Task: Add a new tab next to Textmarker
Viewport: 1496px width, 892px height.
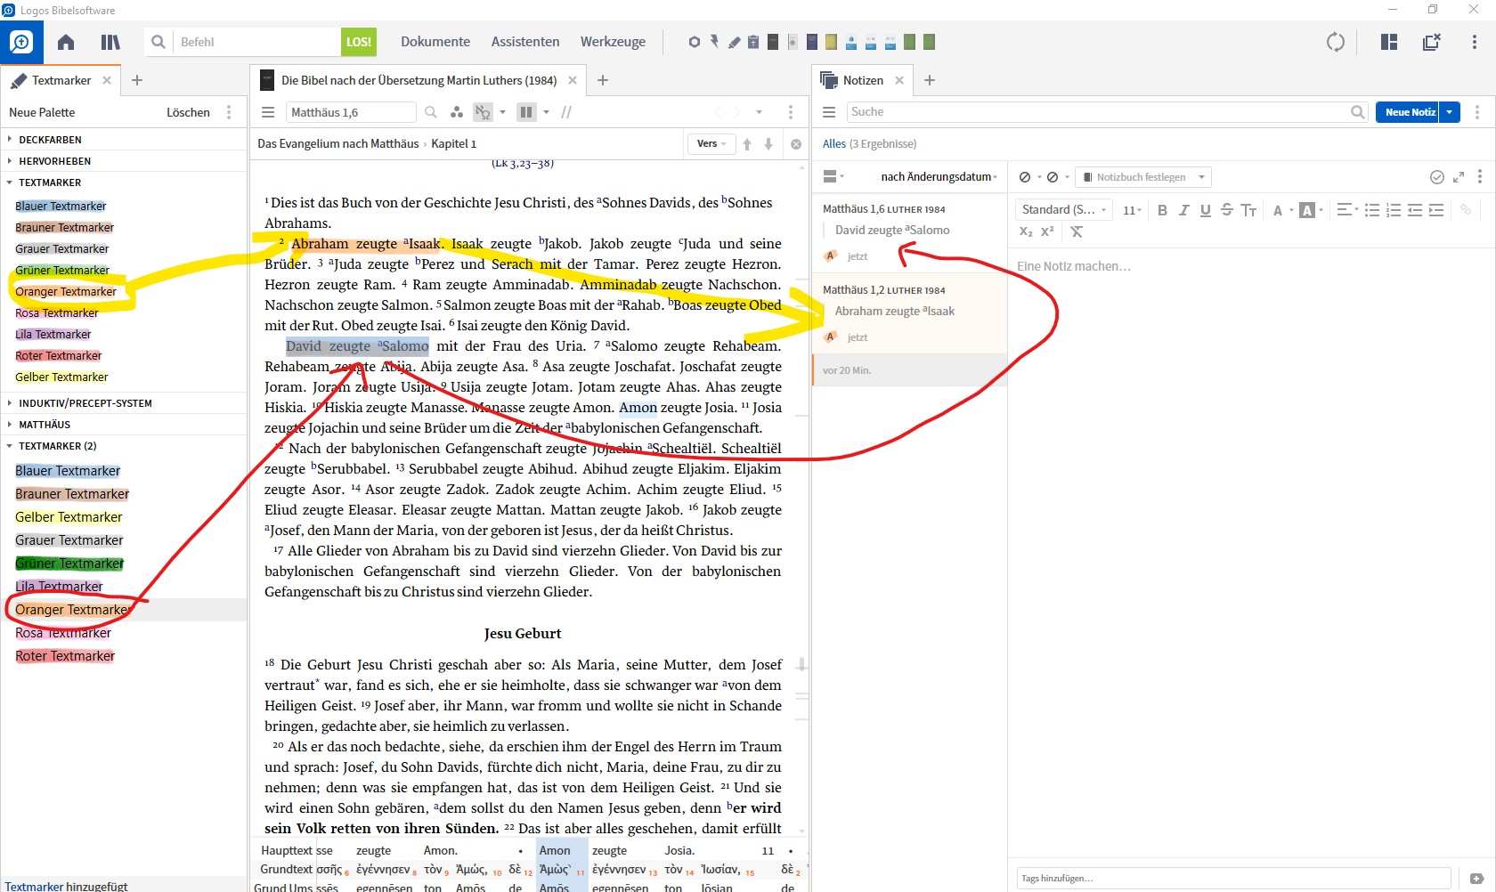Action: pyautogui.click(x=137, y=80)
